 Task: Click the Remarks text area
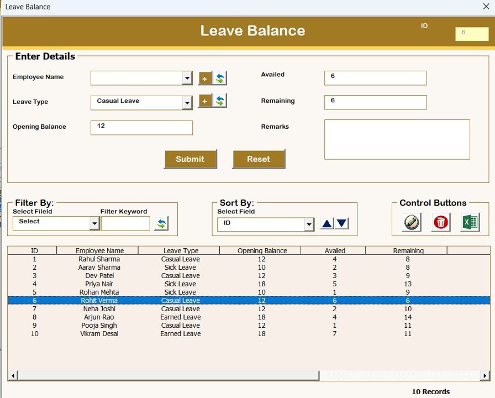click(x=397, y=139)
